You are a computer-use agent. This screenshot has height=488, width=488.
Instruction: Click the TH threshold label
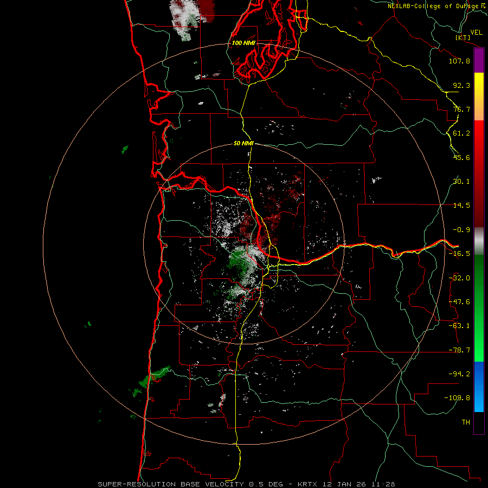(x=466, y=422)
